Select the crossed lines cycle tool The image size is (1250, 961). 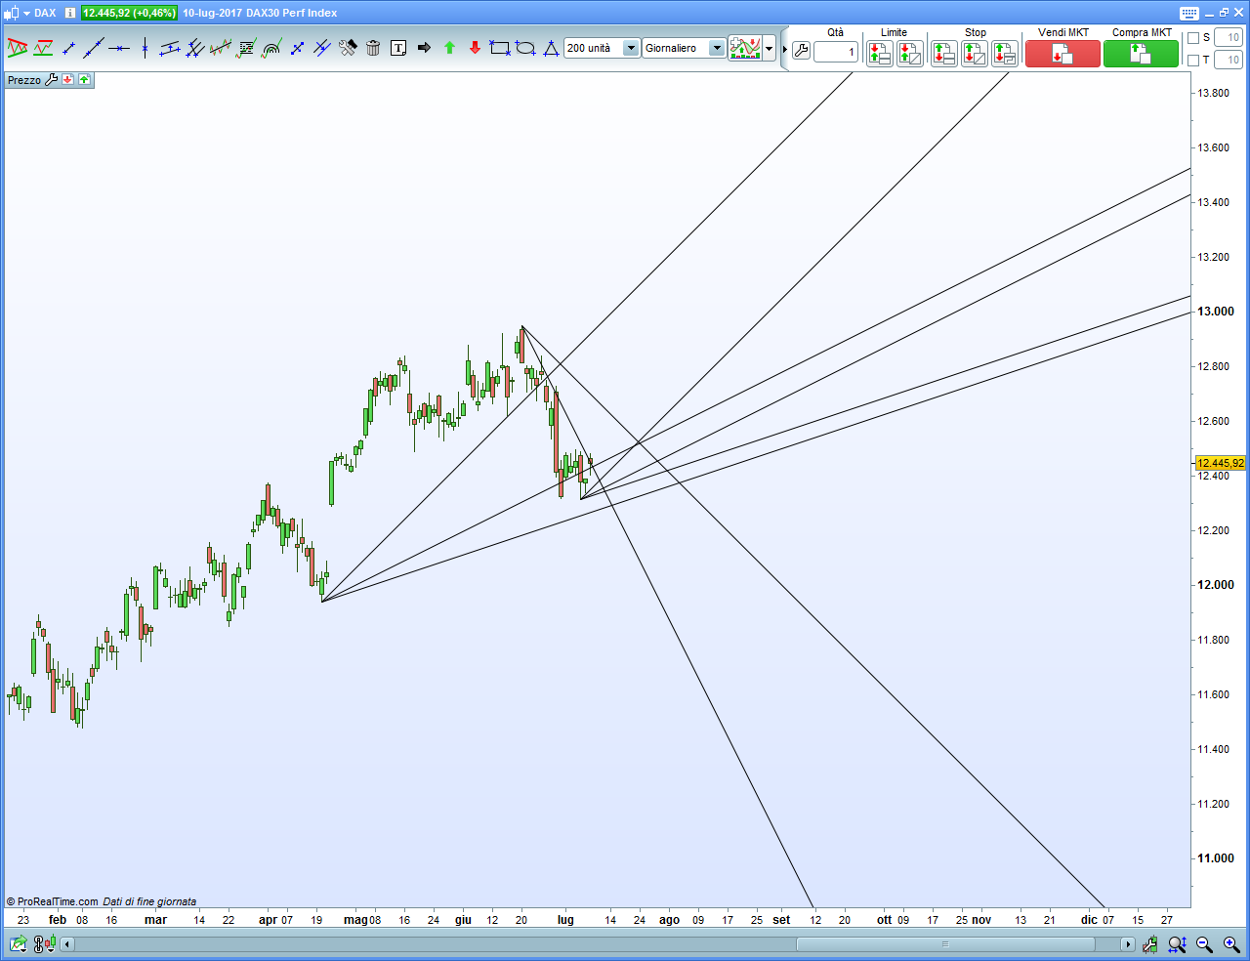click(322, 48)
